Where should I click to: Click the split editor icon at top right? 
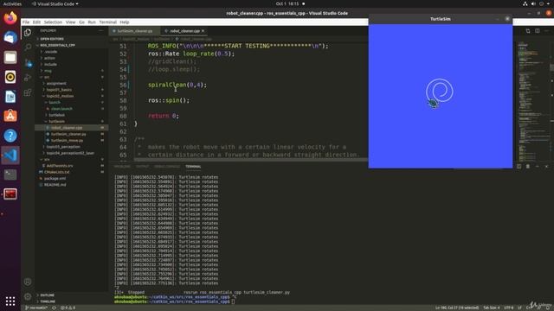pyautogui.click(x=537, y=31)
